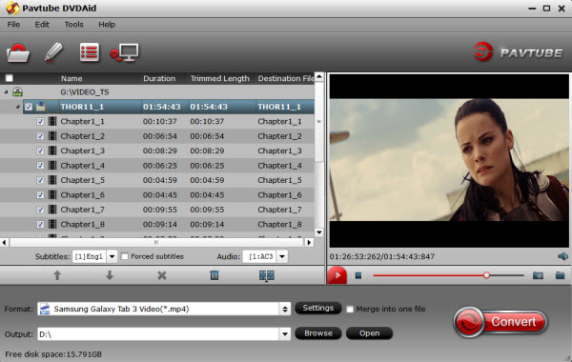This screenshot has width=572, height=362.
Task: Click the red Convert button
Action: (x=500, y=322)
